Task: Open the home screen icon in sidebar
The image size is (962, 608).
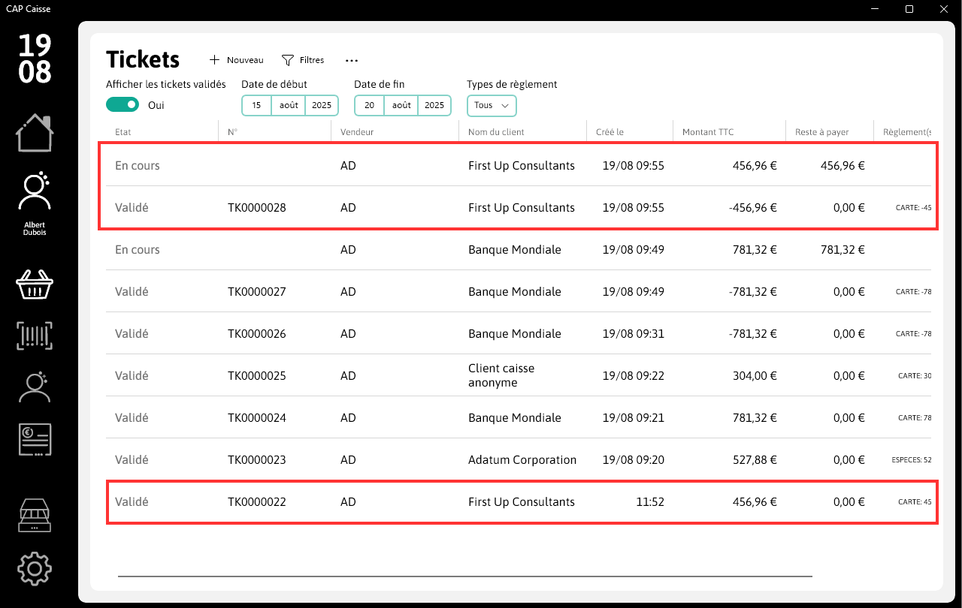Action: pos(35,133)
